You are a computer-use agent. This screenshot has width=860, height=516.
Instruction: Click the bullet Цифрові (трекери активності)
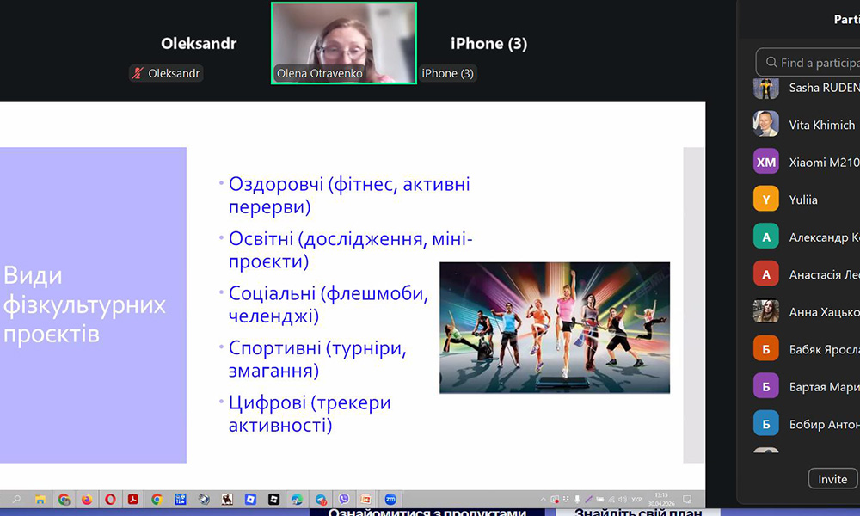310,414
